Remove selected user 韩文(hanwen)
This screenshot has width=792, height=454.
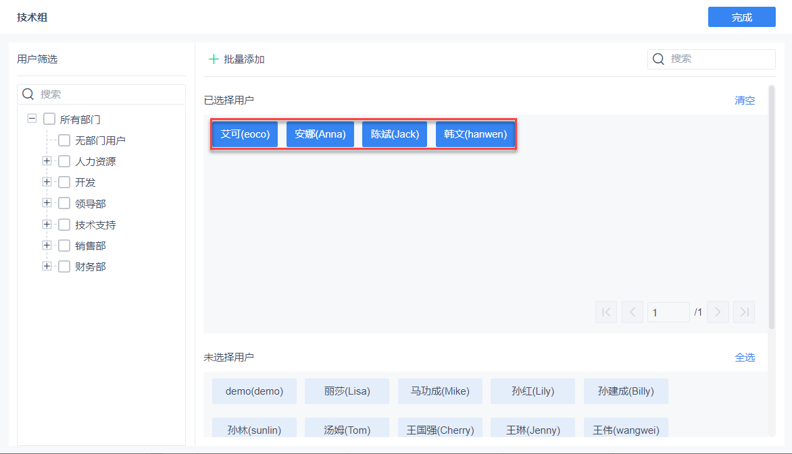pyautogui.click(x=475, y=134)
